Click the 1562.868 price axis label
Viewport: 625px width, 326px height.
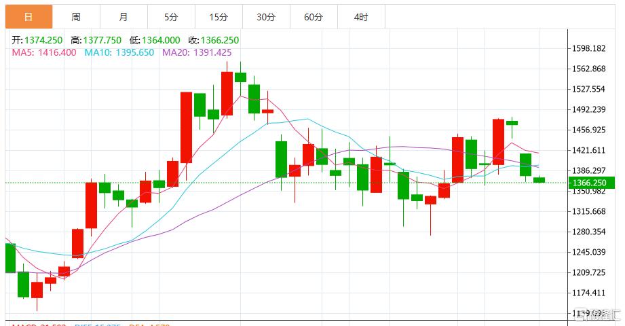click(x=589, y=69)
